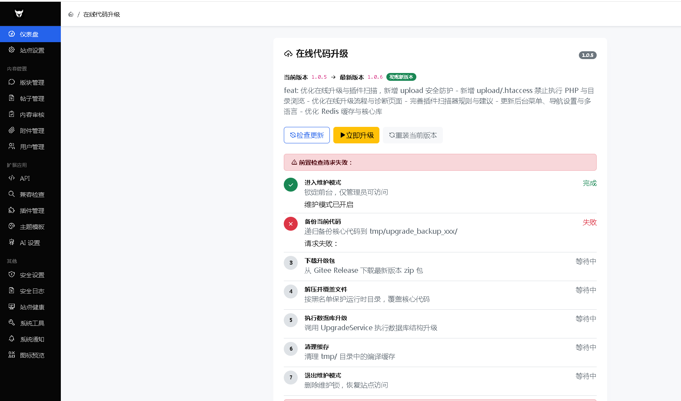Click the 兼容检查 magnifier icon
681x401 pixels.
[12, 194]
